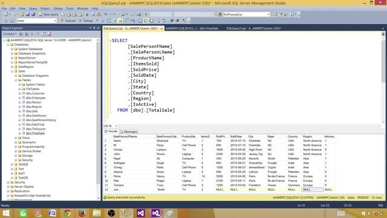Viewport: 387px width, 218px height.
Task: Collapse the Tables folder node
Action: (16, 80)
